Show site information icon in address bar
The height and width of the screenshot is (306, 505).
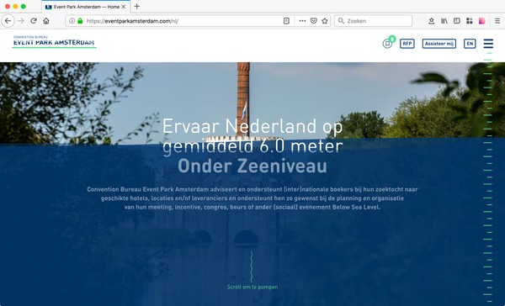pos(72,21)
